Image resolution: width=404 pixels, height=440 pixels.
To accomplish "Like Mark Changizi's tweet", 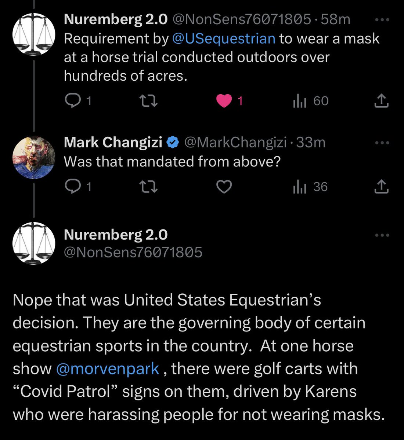I will pos(224,187).
